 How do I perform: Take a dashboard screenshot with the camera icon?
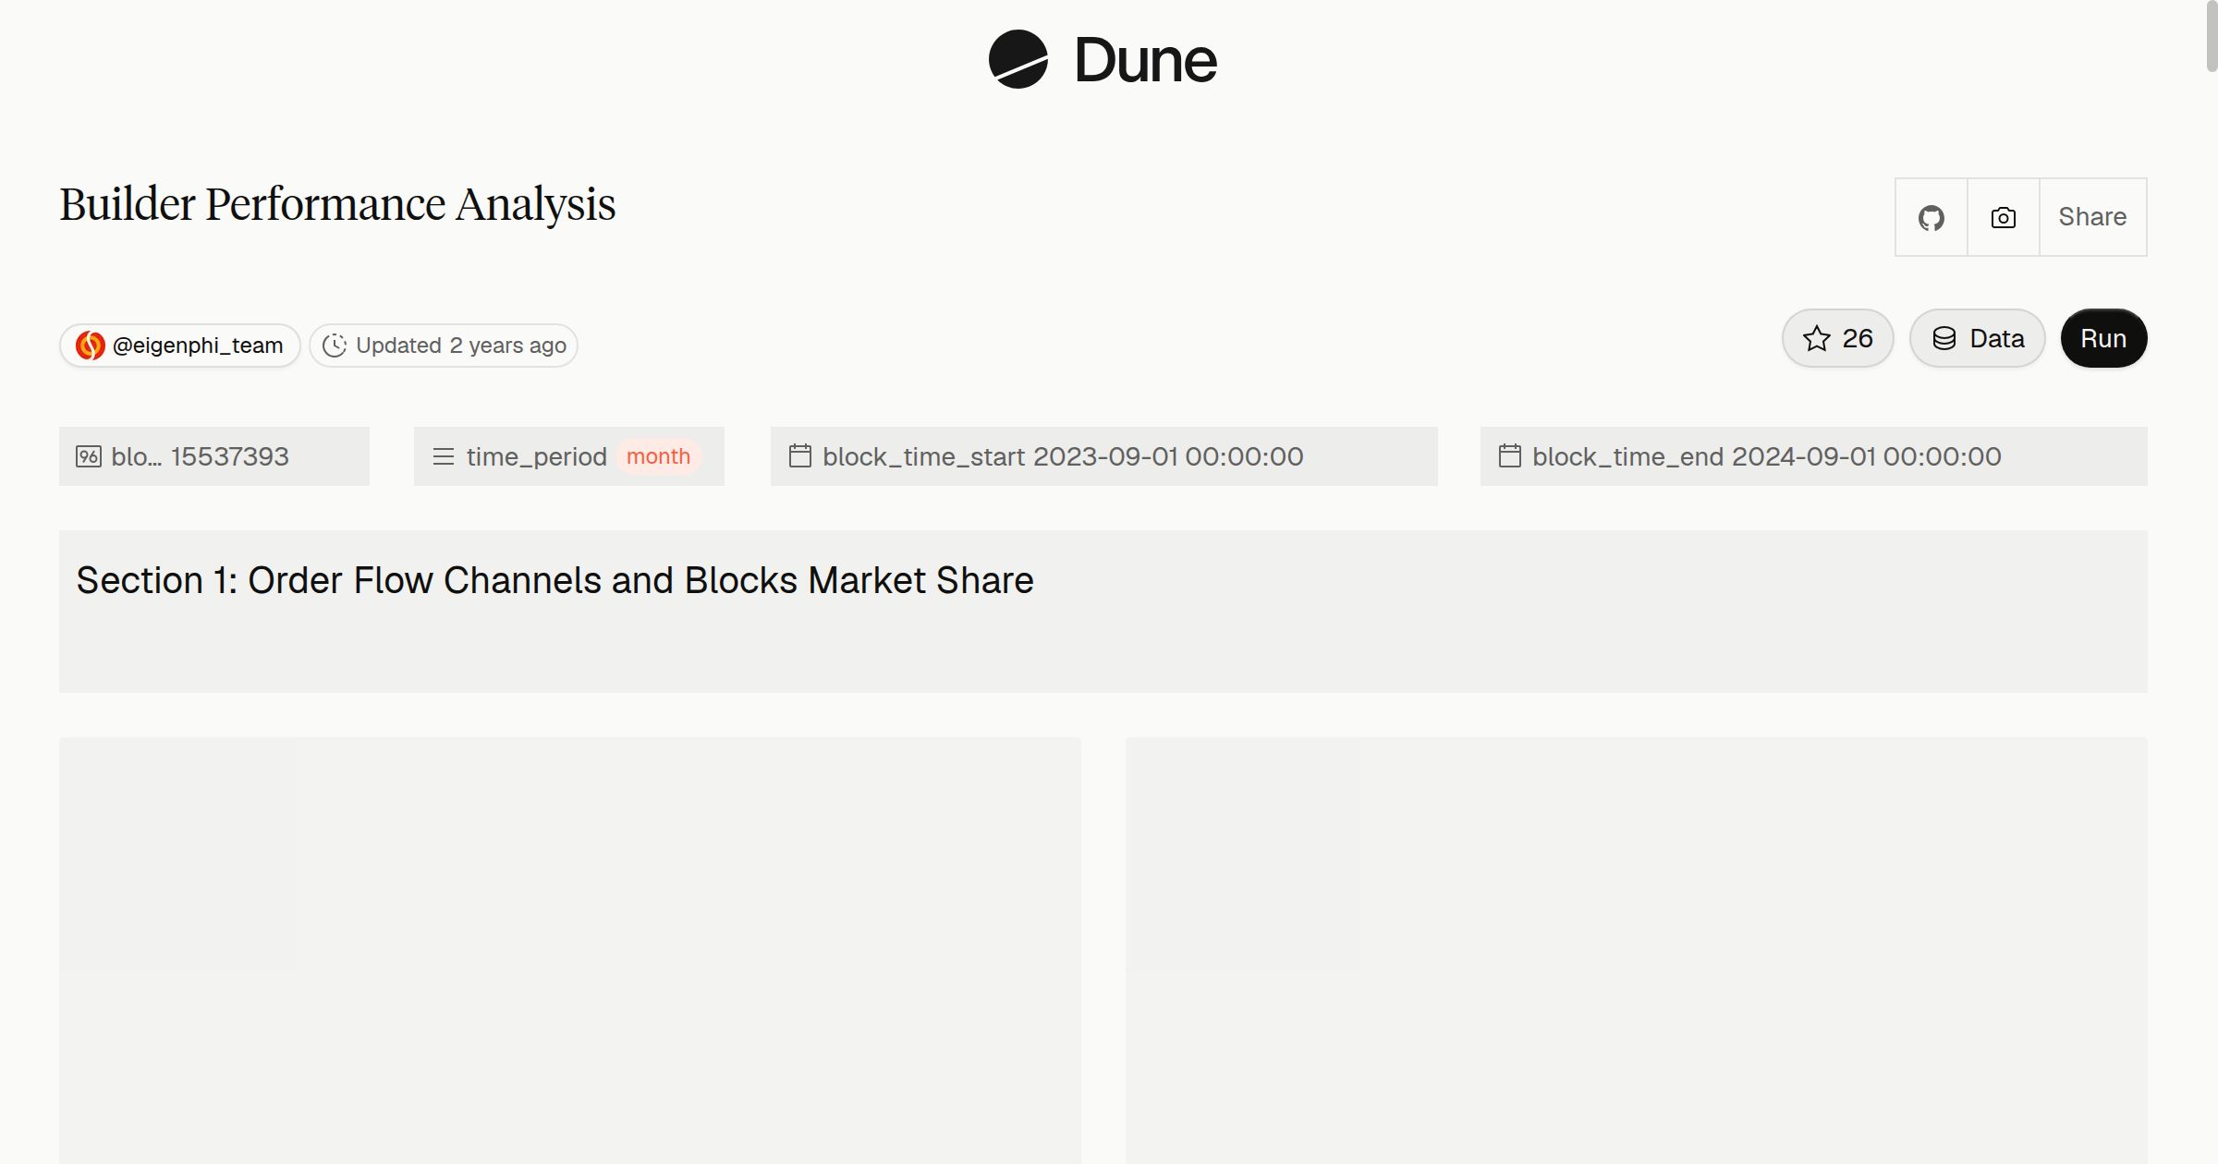[2003, 217]
